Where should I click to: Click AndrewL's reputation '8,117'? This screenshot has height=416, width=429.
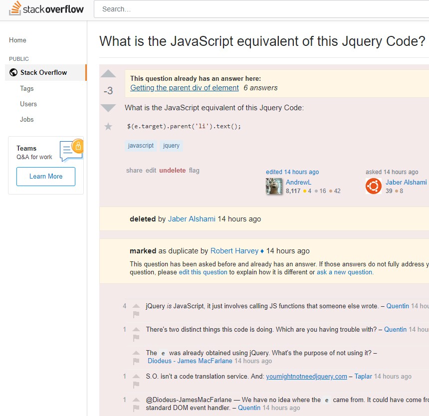(x=293, y=191)
